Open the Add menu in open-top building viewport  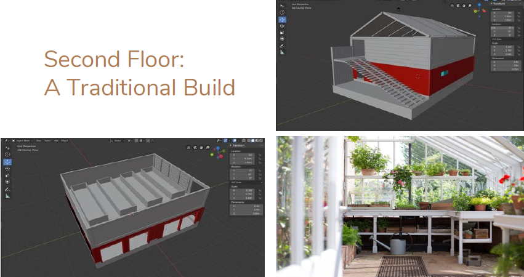pyautogui.click(x=56, y=140)
